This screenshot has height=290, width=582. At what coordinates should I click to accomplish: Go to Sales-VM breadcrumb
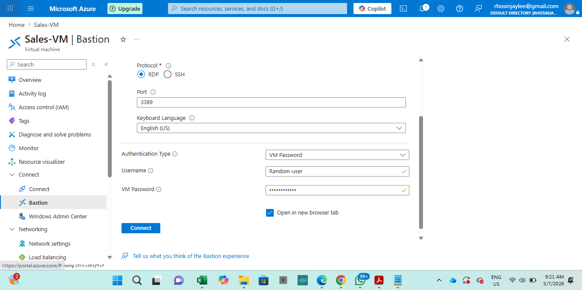(x=46, y=25)
